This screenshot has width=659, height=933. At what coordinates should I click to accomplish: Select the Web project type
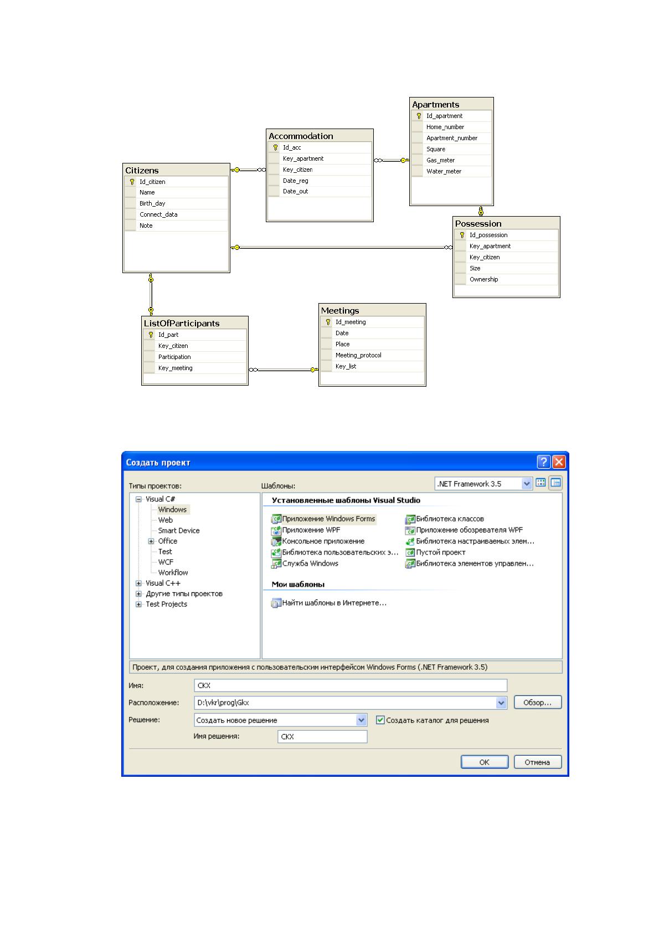pyautogui.click(x=166, y=520)
